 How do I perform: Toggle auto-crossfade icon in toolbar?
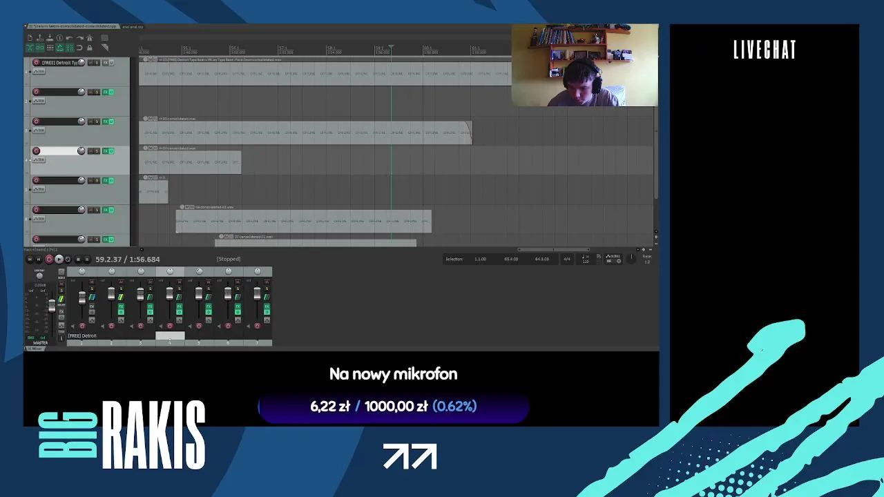pos(30,48)
